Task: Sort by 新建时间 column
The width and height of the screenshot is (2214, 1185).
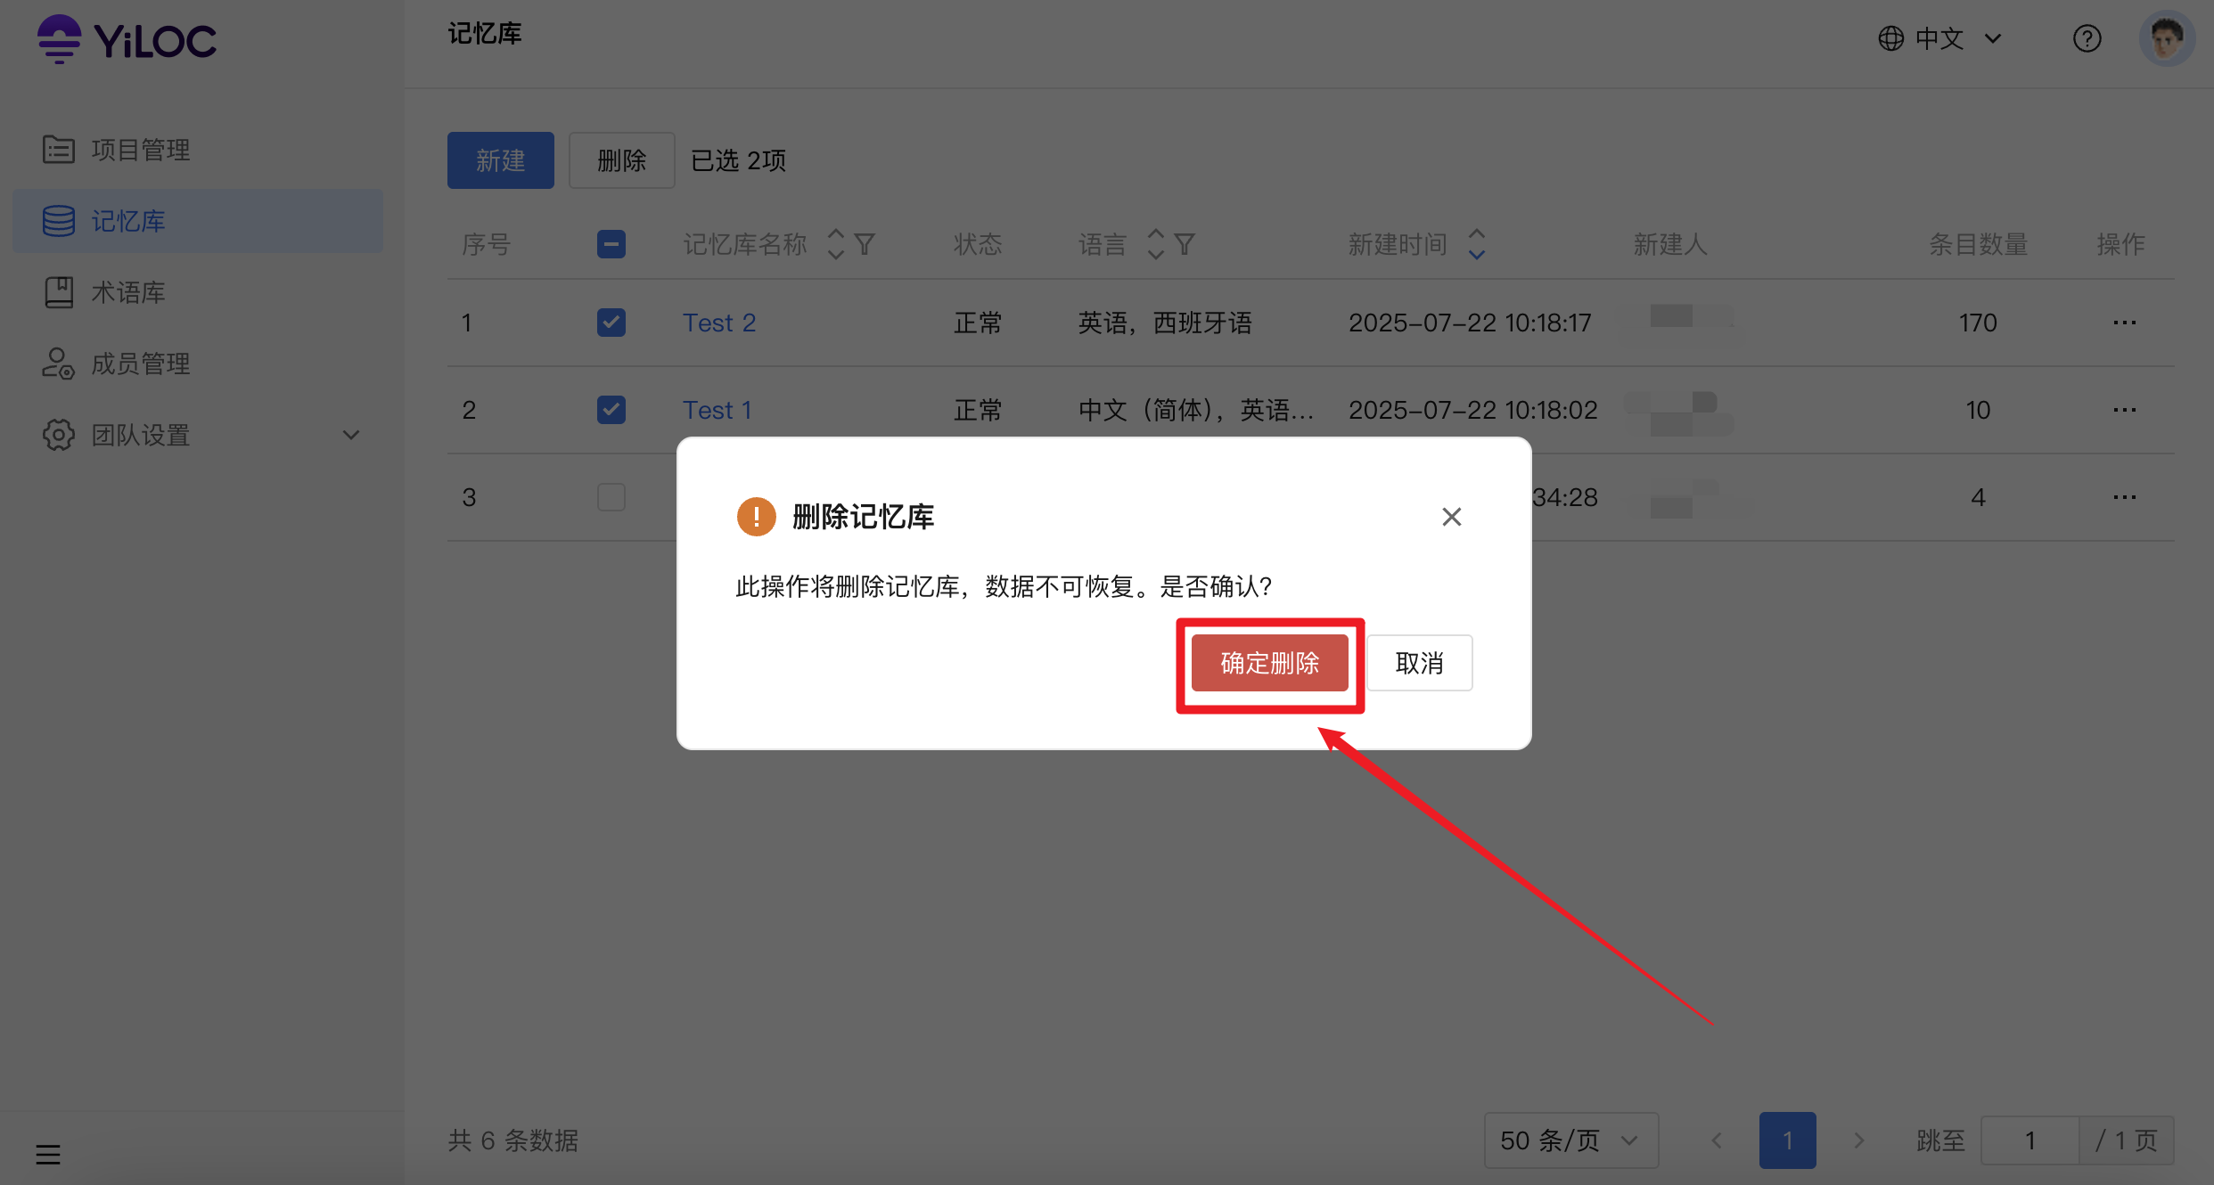Action: [x=1477, y=244]
